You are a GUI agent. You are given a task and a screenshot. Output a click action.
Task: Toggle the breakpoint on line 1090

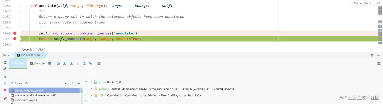tap(15, 33)
